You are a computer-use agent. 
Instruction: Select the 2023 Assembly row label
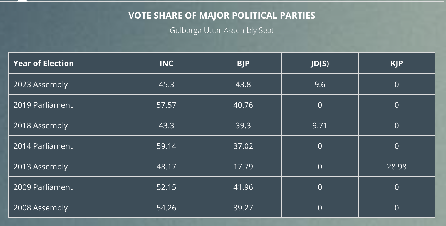click(x=41, y=84)
